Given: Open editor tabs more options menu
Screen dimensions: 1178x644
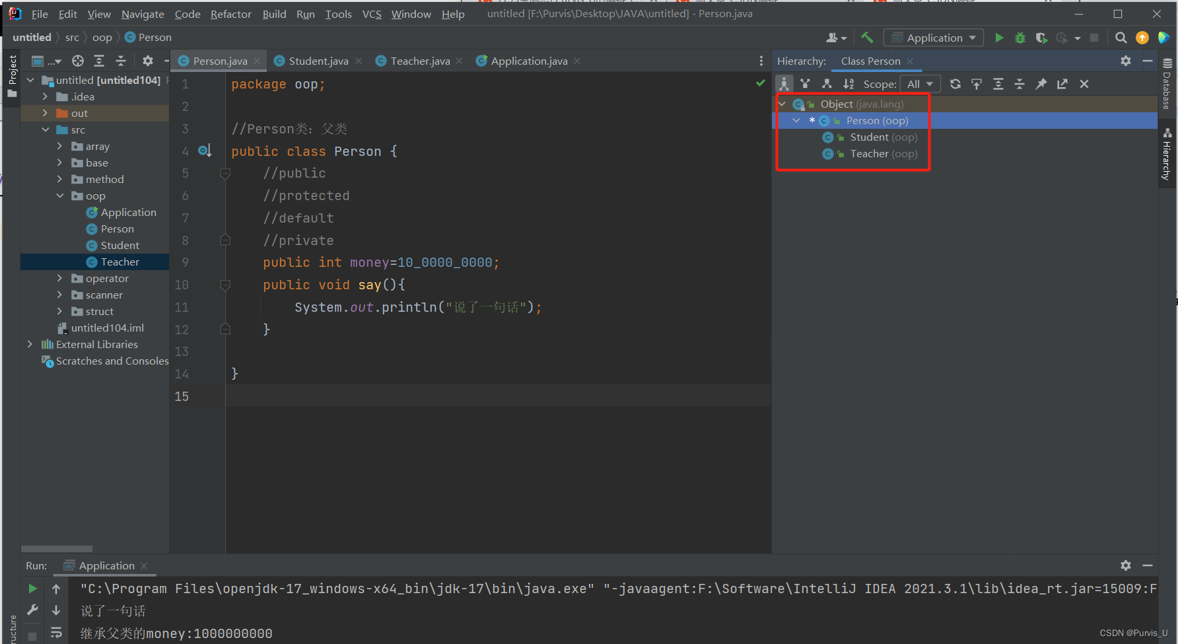Looking at the screenshot, I should pyautogui.click(x=761, y=61).
